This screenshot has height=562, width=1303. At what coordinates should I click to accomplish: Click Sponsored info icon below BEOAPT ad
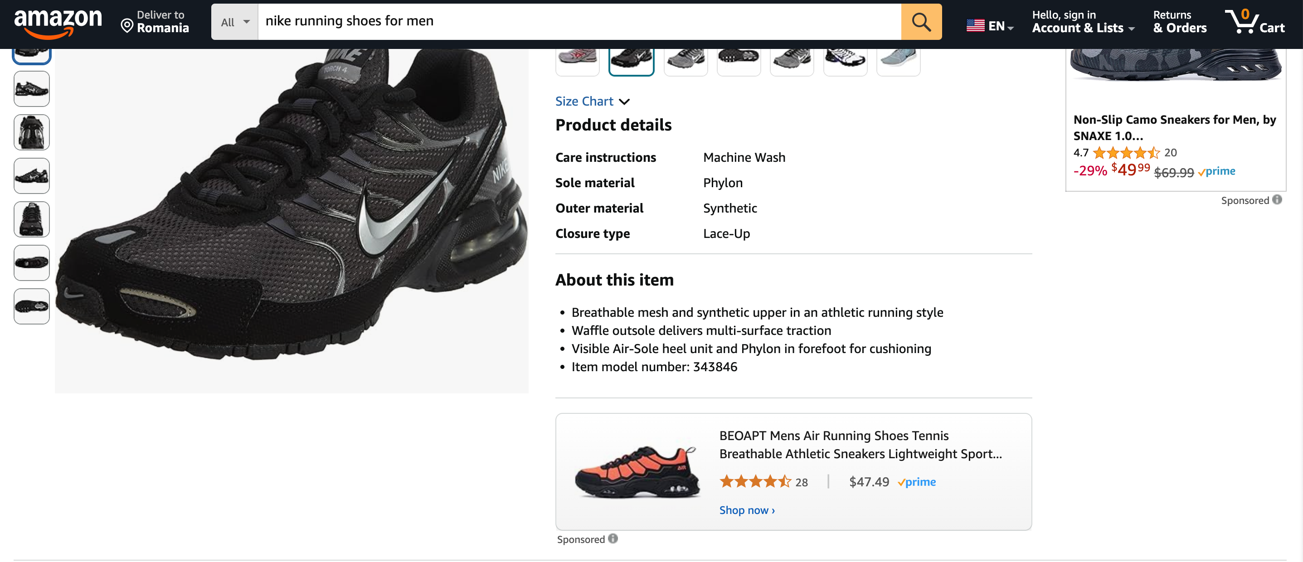click(613, 538)
